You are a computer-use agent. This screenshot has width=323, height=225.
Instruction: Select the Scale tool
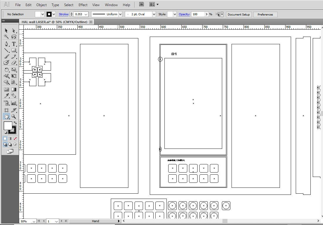[x=13, y=70]
